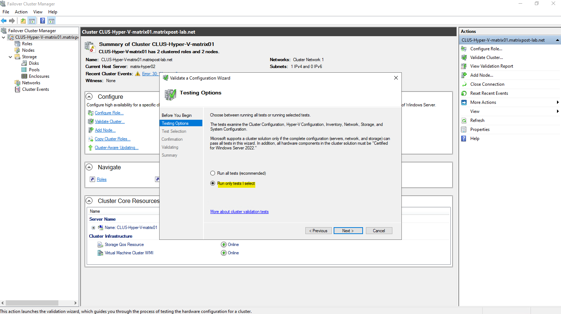Click the Close Connection icon

464,84
